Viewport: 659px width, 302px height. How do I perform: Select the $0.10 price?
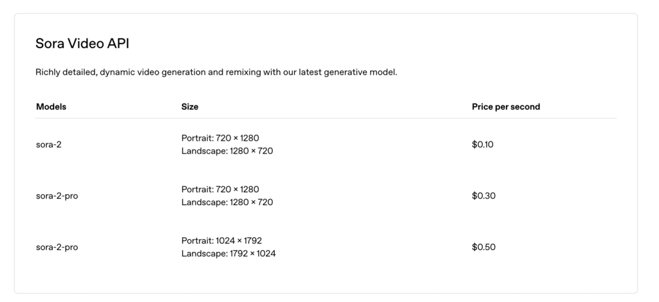(483, 145)
